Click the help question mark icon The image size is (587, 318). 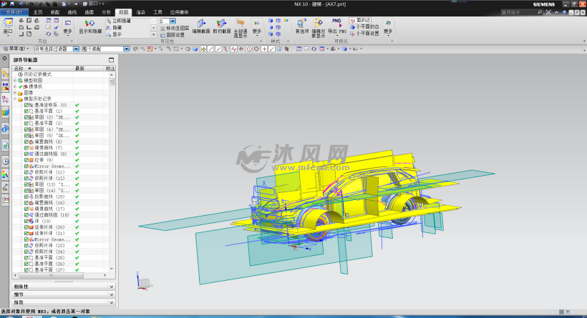[x=564, y=12]
